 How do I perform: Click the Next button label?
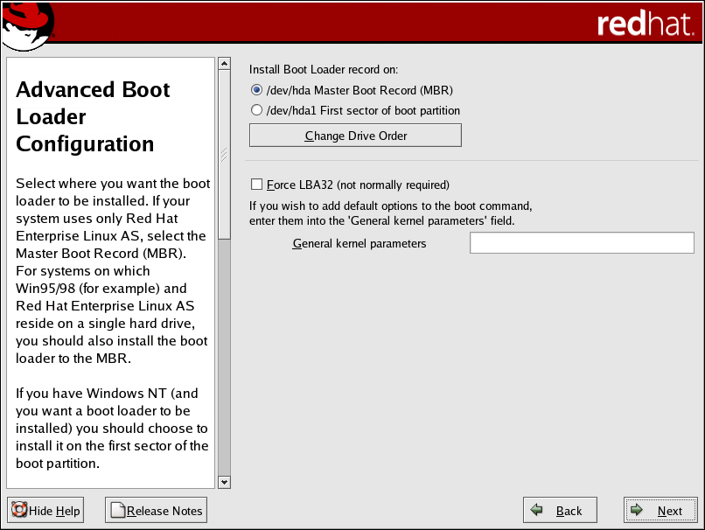click(x=670, y=511)
